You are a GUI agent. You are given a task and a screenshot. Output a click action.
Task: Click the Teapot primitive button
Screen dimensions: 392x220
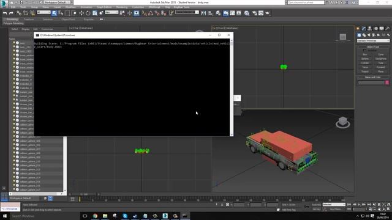click(x=365, y=71)
